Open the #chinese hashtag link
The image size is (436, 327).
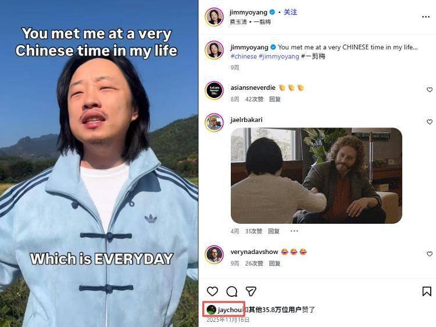point(244,56)
